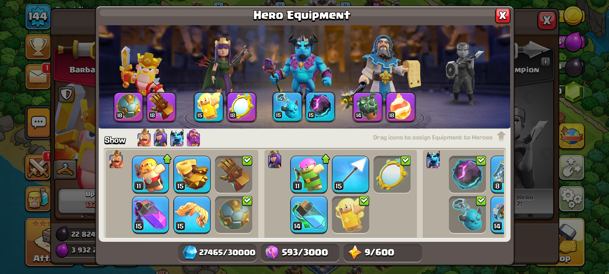This screenshot has width=609, height=274.
Task: Filter the equipment list by Archer Queen
Action: pyautogui.click(x=160, y=138)
